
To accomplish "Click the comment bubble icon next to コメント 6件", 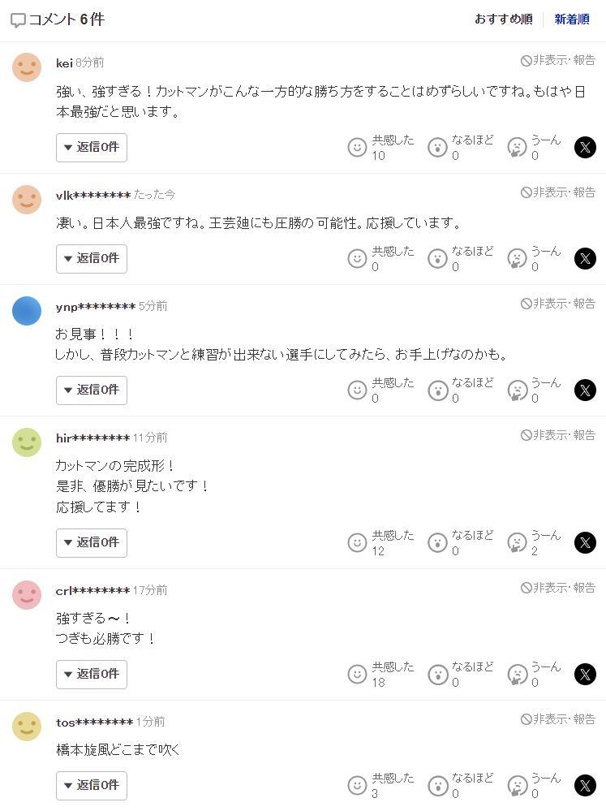I will [x=18, y=20].
